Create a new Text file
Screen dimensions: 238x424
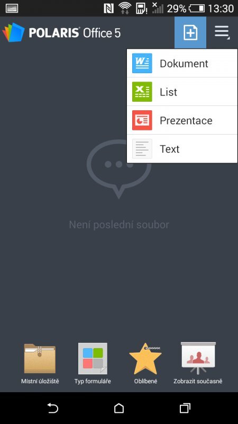[182, 149]
